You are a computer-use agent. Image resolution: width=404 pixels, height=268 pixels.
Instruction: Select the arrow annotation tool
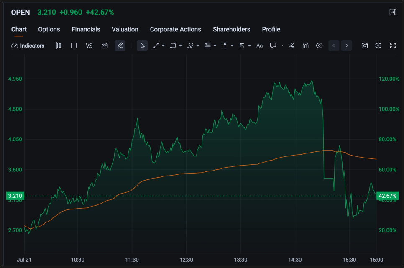tap(242, 46)
